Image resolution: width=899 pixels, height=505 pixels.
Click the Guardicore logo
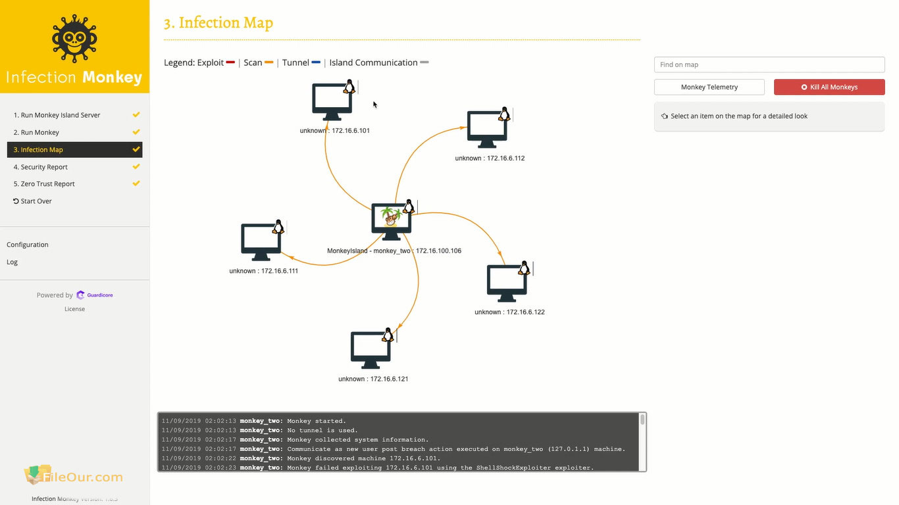95,295
